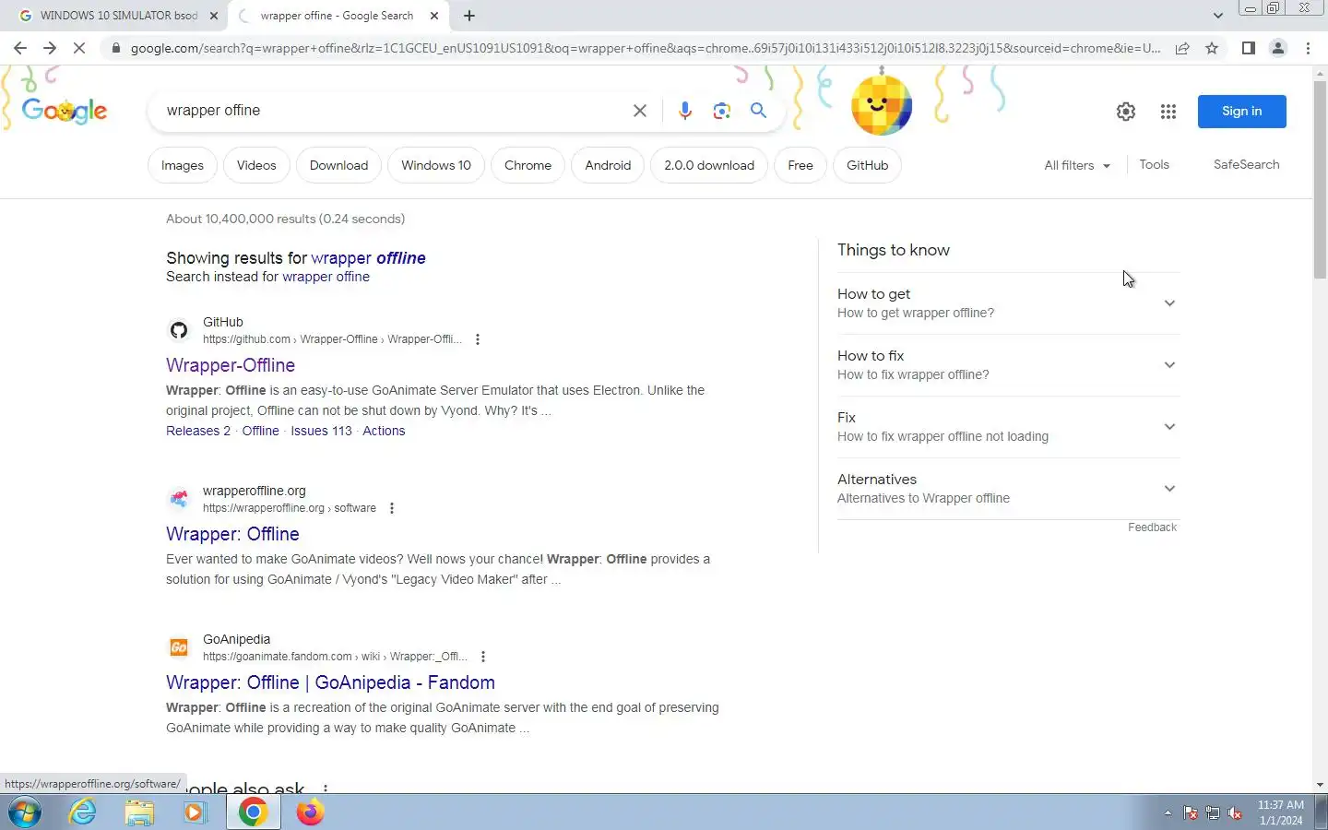Open more options for the GitHub result

477,339
